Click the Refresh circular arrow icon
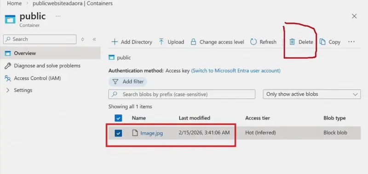368x174 pixels. click(253, 42)
